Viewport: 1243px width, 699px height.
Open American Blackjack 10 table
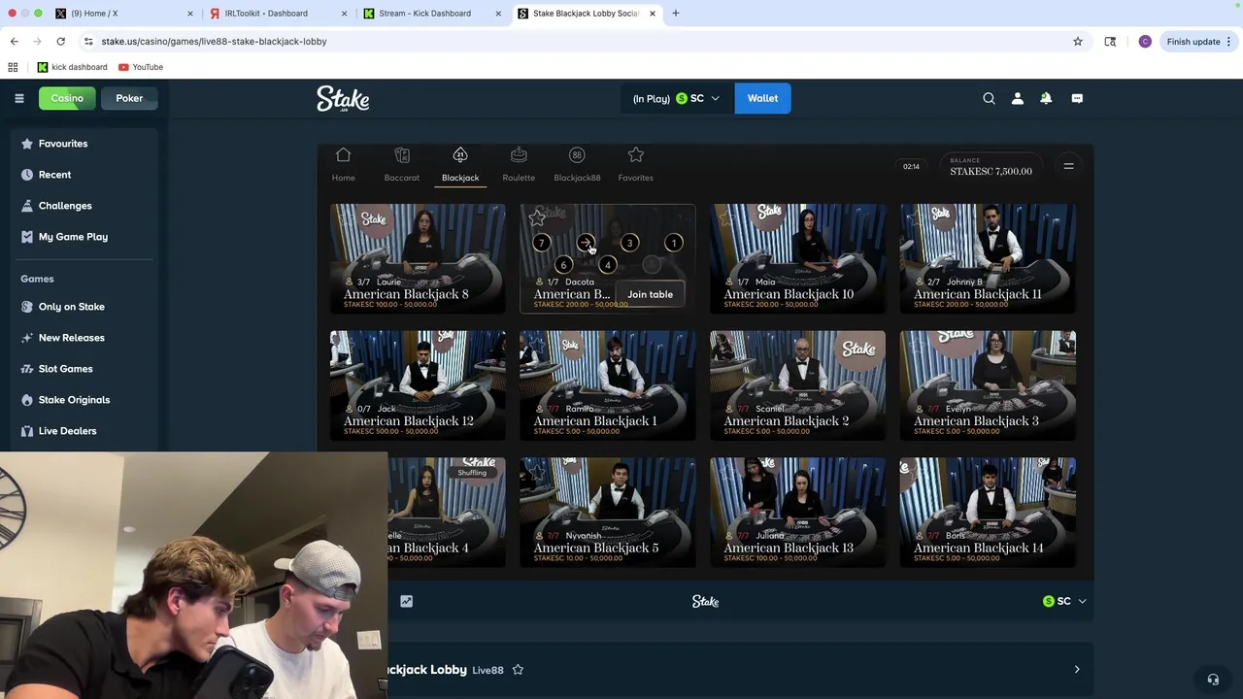[x=797, y=258]
